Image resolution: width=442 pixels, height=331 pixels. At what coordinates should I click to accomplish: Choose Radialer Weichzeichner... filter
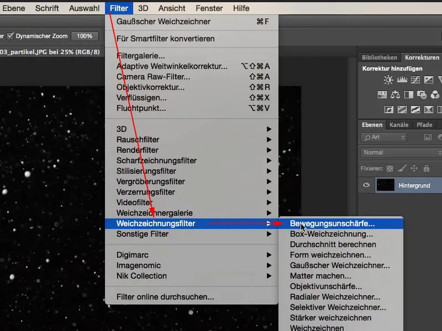pos(341,297)
